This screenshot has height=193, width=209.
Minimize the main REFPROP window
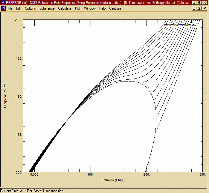tap(195, 2)
